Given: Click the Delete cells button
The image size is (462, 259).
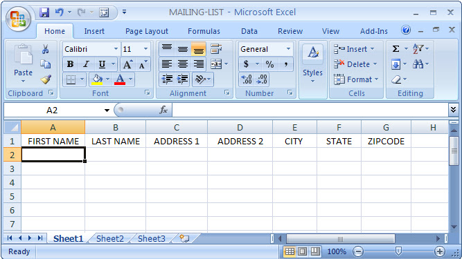Looking at the screenshot, I should (355, 64).
